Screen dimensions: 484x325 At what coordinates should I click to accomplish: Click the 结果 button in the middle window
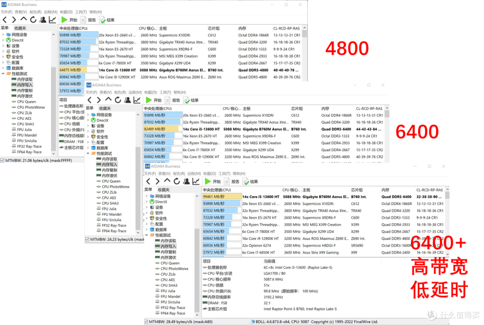(191, 100)
